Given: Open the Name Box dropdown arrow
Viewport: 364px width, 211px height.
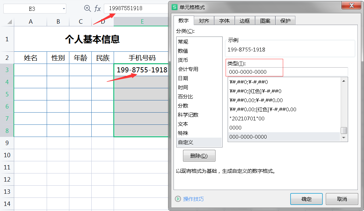Looking at the screenshot, I should coord(64,9).
